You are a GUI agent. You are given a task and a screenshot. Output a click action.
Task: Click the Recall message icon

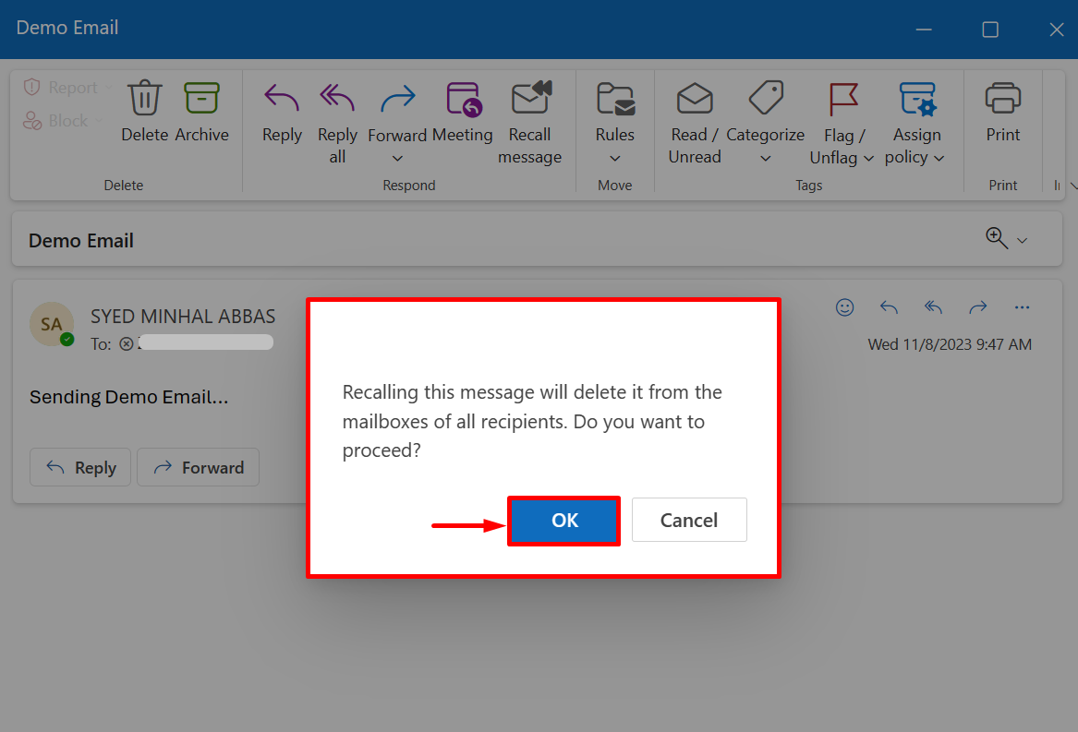pos(530,98)
